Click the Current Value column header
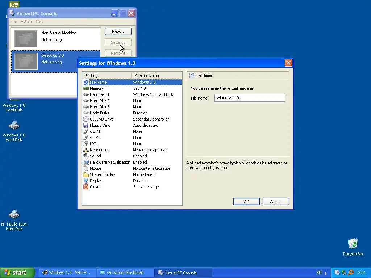The image size is (371, 278). point(157,76)
